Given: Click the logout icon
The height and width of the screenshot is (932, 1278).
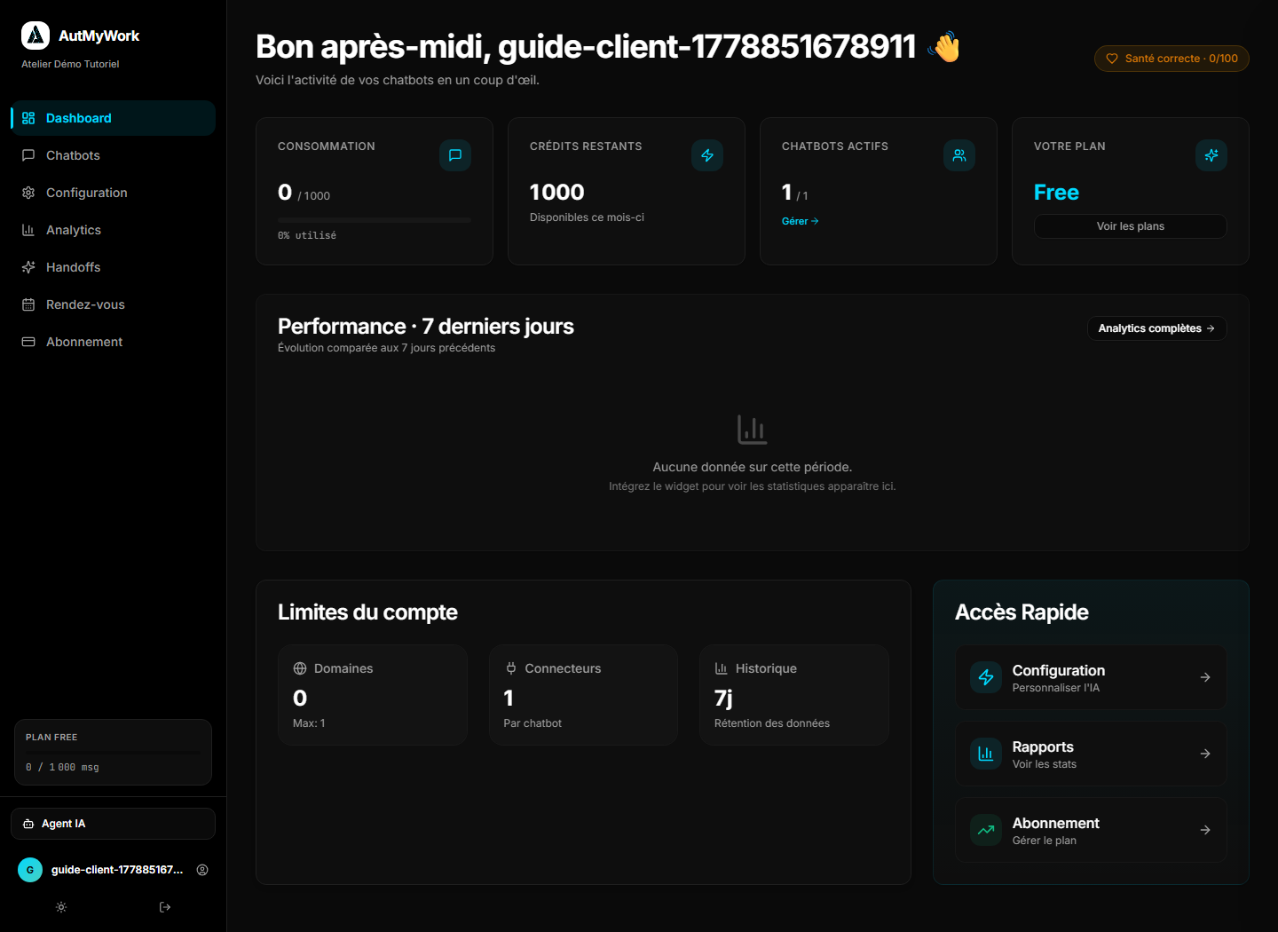Looking at the screenshot, I should [x=165, y=907].
